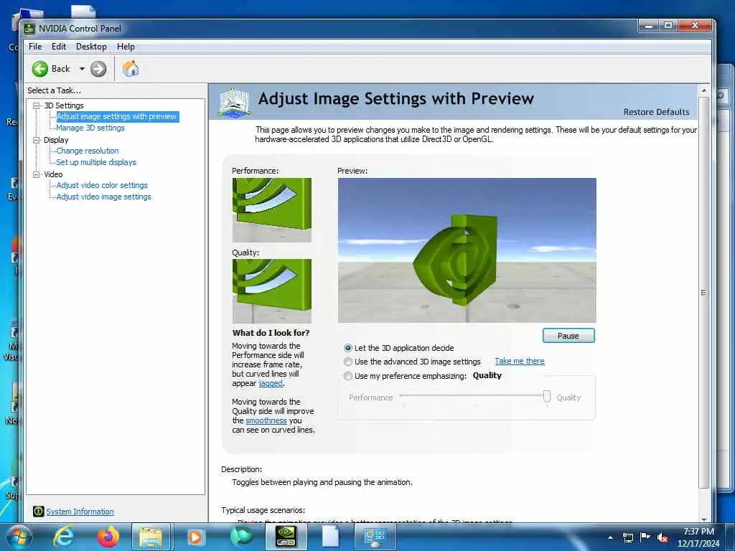This screenshot has width=735, height=551.
Task: Click the control panel taskbar icon
Action: pos(375,537)
